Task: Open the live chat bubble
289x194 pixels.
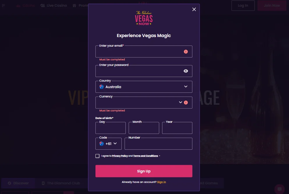Action: [x=279, y=189]
